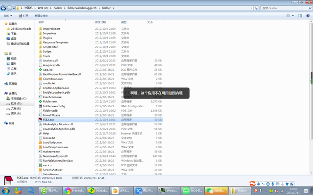The height and width of the screenshot is (195, 313).
Task: Select the Tools folder icon
Action: [x=40, y=56]
